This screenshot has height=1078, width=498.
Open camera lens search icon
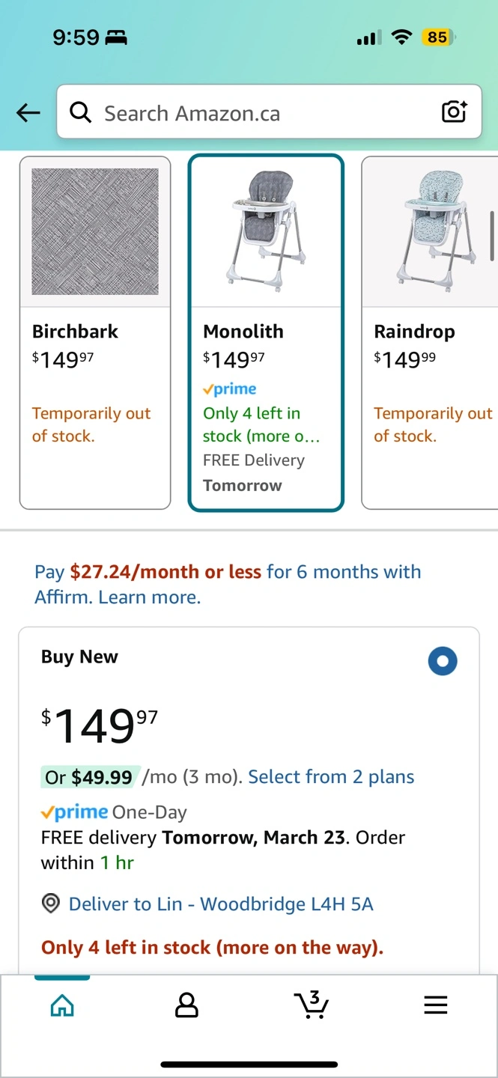(x=454, y=112)
